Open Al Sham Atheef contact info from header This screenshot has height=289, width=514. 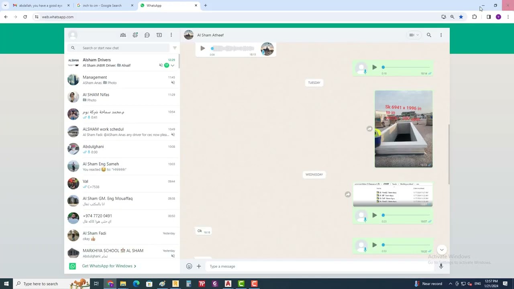[x=210, y=35]
